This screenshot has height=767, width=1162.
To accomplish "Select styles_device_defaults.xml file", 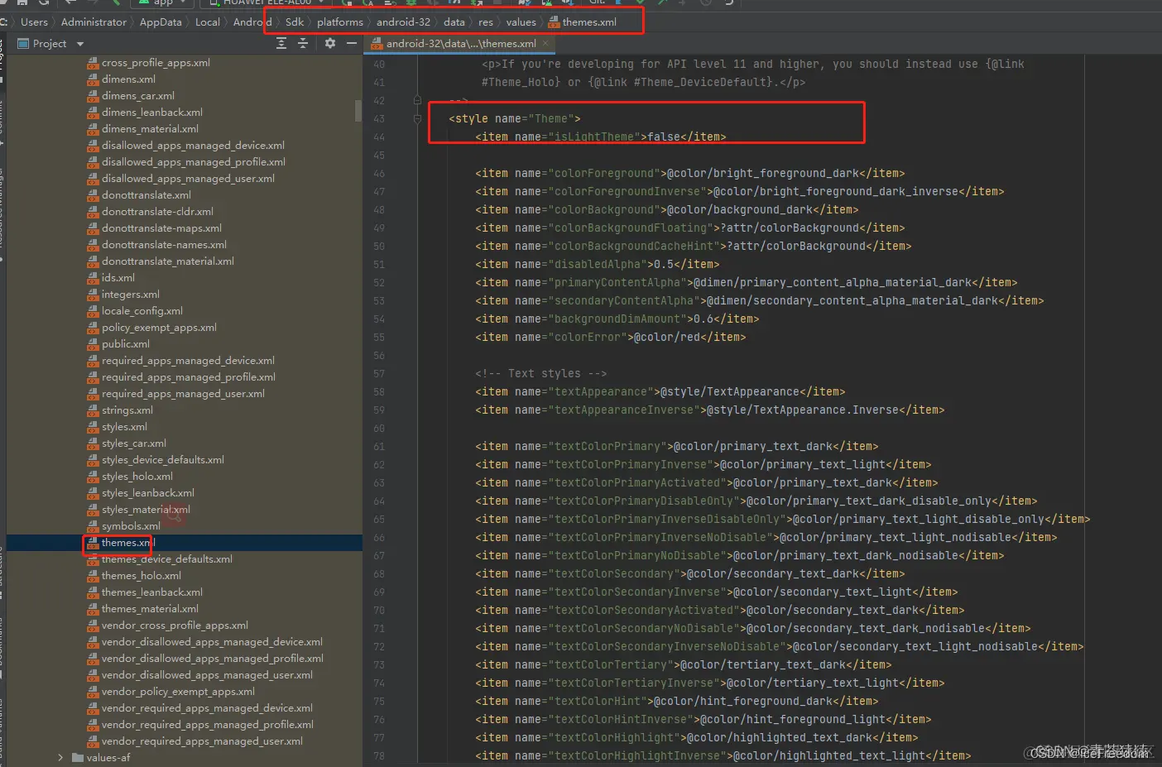I will point(162,460).
